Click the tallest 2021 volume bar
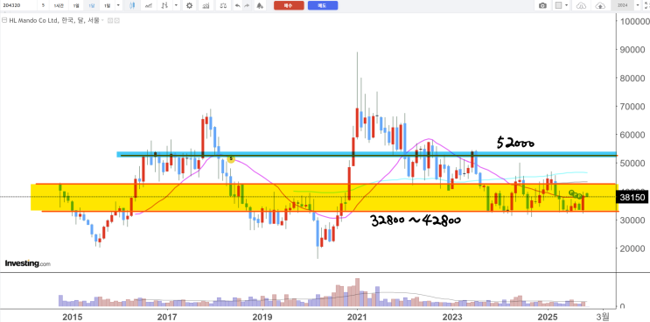Viewport: 650px width, 322px height. point(357,292)
